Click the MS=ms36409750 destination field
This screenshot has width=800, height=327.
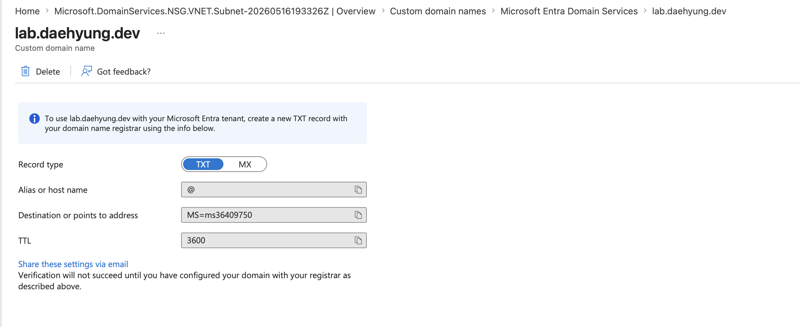coord(274,215)
